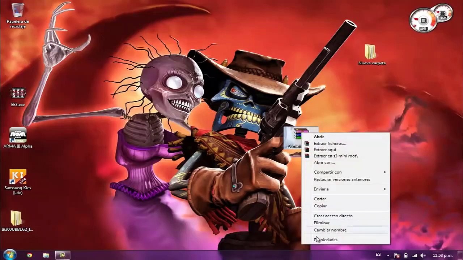Image resolution: width=463 pixels, height=260 pixels.
Task: Expand the Compartir con submenu arrow
Action: pos(385,172)
